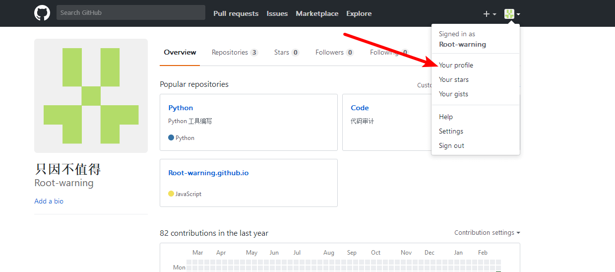Open Root-warning.github.io repository

pyautogui.click(x=208, y=173)
